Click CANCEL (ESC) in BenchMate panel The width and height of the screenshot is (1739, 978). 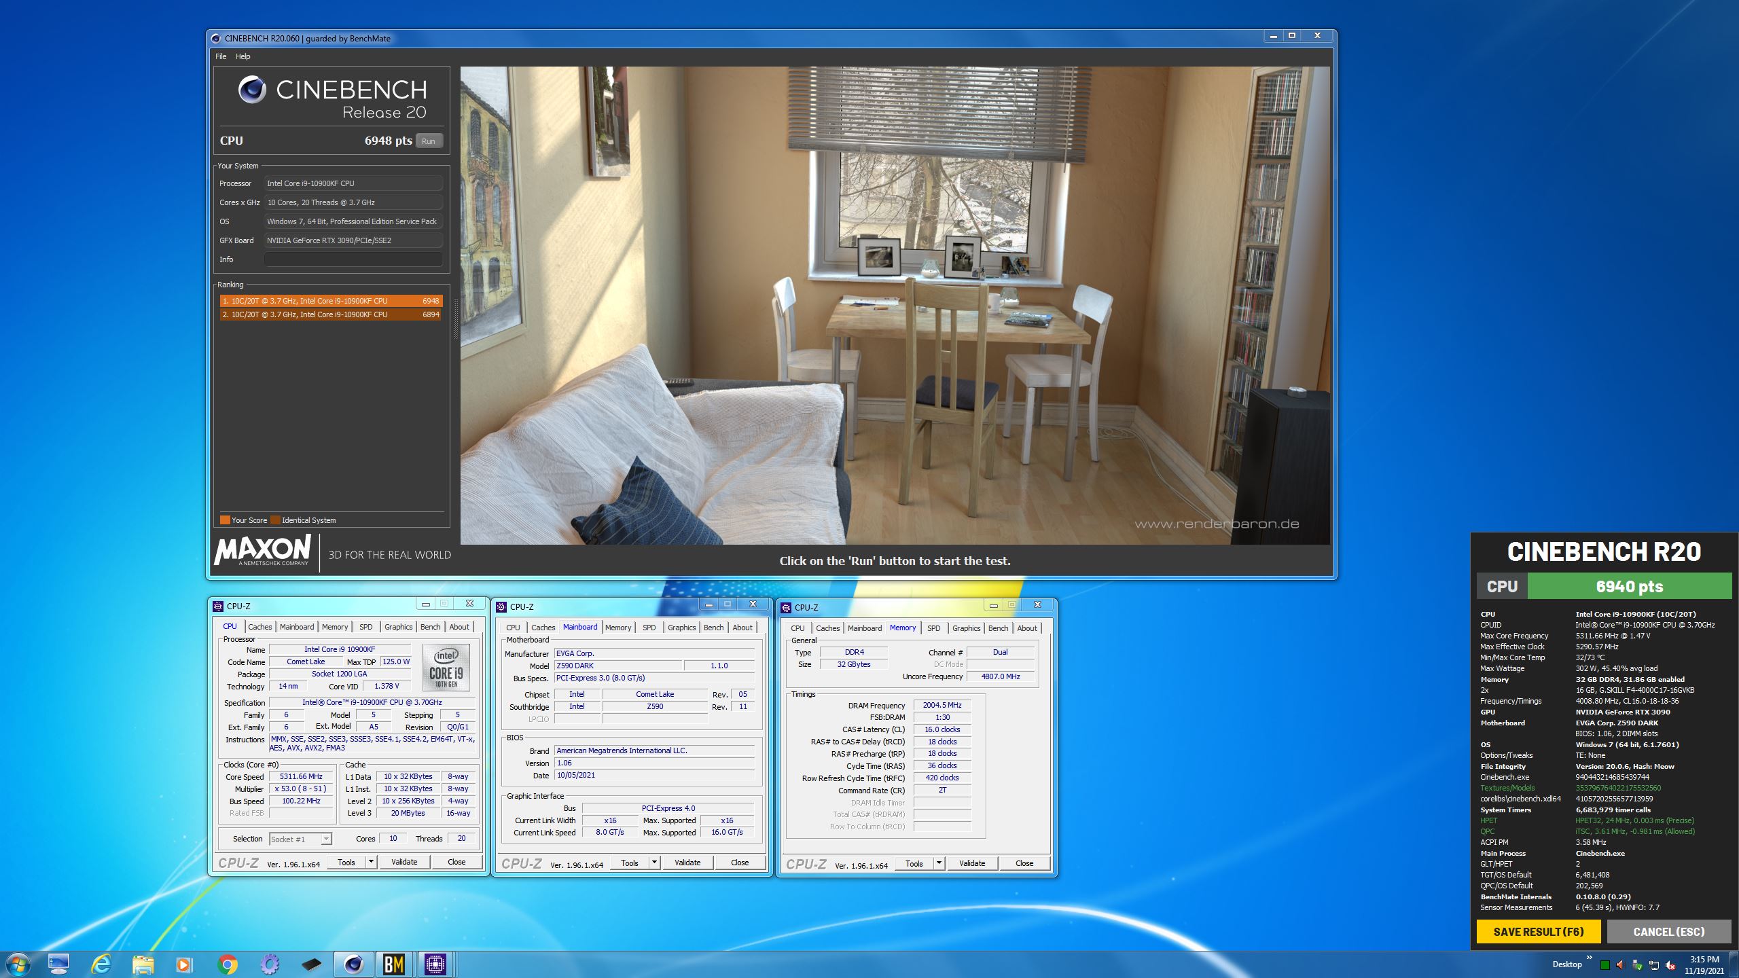tap(1668, 932)
